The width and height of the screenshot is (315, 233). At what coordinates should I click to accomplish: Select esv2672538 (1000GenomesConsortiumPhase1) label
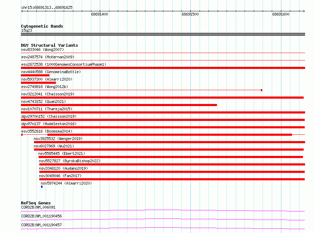point(64,64)
